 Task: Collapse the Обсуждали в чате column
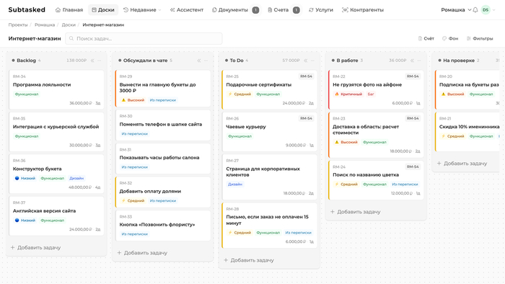tap(199, 61)
